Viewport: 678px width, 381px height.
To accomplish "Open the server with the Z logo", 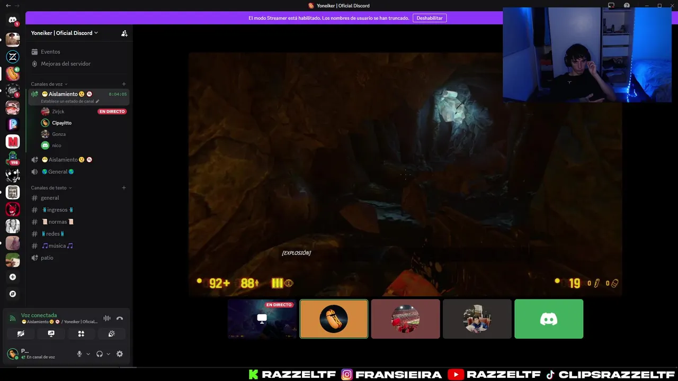I will (13, 57).
